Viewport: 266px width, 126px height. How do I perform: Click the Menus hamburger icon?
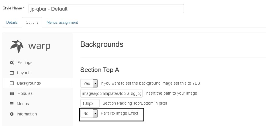12,104
